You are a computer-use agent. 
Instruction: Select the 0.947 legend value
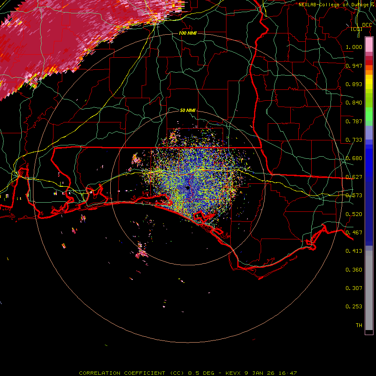click(x=354, y=66)
